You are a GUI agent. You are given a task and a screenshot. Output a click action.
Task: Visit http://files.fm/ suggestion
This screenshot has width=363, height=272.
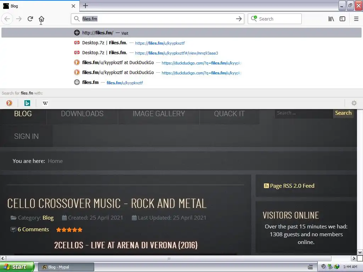(181, 33)
